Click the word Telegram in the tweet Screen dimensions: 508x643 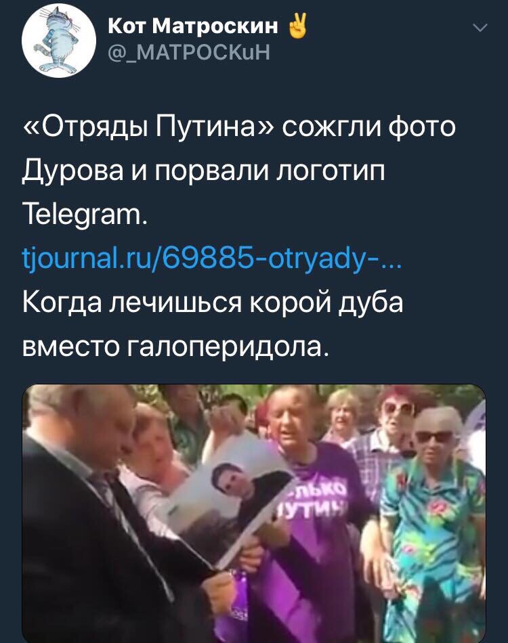pos(82,214)
